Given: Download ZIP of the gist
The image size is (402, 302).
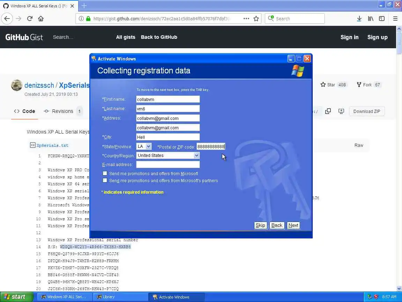Looking at the screenshot, I should tap(367, 111).
